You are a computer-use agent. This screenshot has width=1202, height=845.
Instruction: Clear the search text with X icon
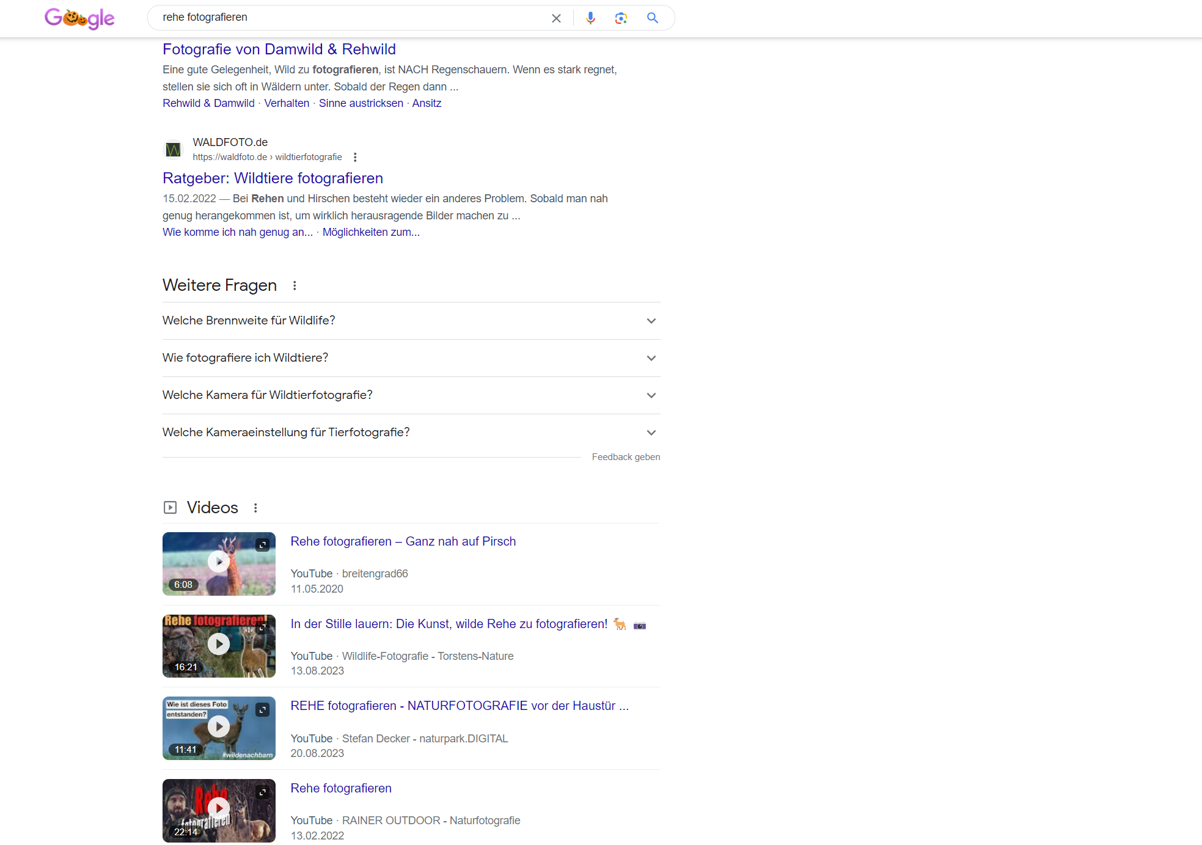point(556,18)
